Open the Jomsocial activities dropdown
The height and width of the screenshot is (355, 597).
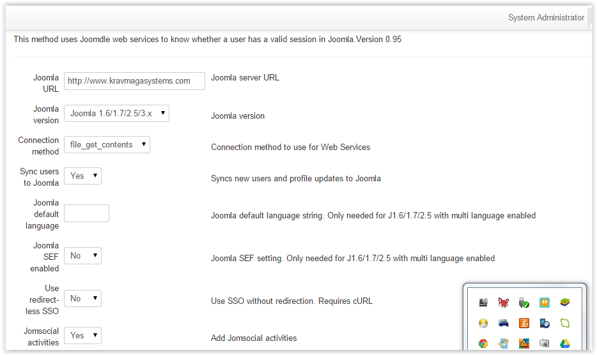(82, 336)
